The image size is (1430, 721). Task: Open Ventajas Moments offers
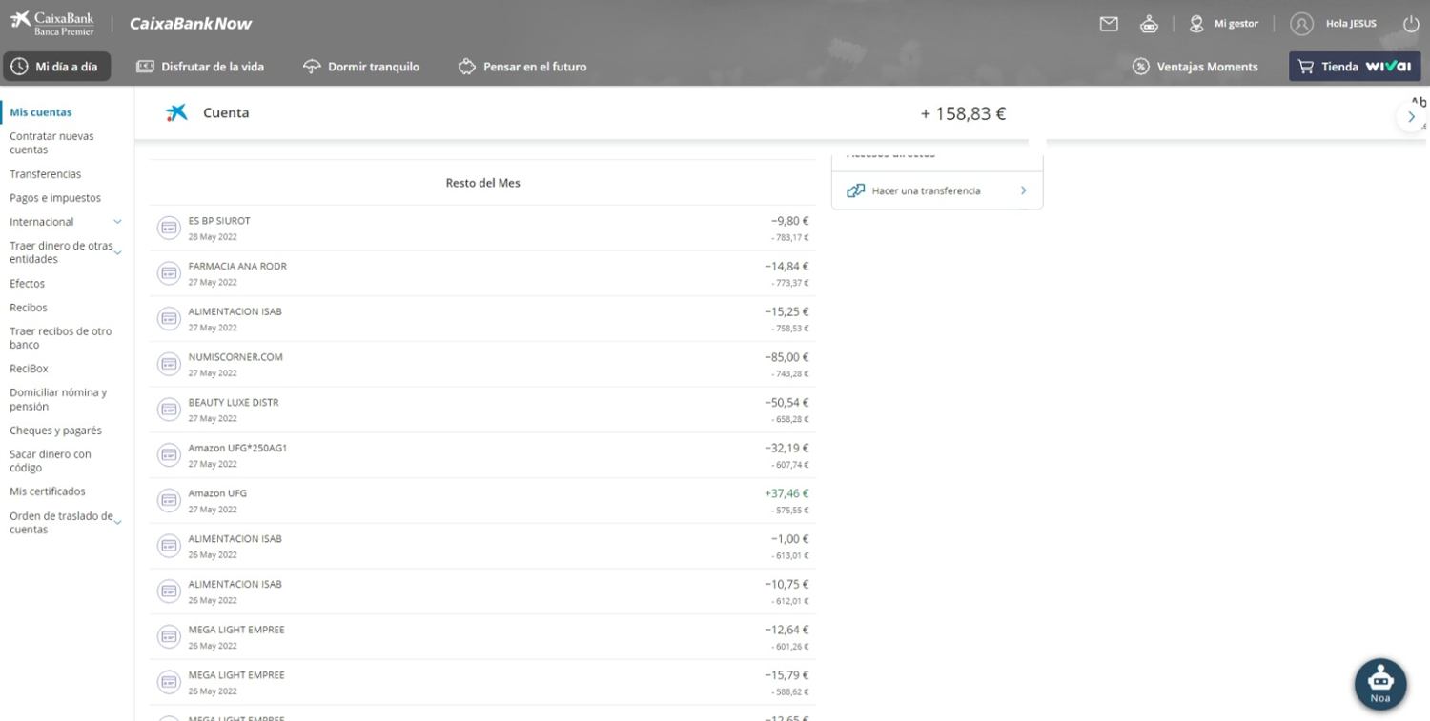tap(1195, 67)
